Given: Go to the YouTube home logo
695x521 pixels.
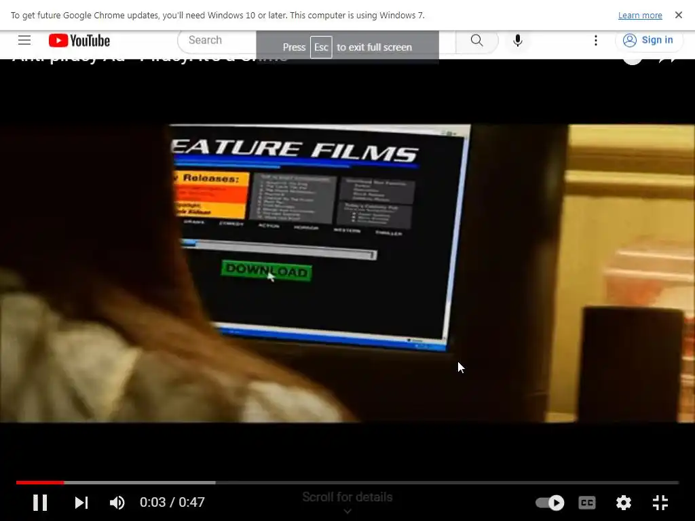Looking at the screenshot, I should click(x=79, y=41).
